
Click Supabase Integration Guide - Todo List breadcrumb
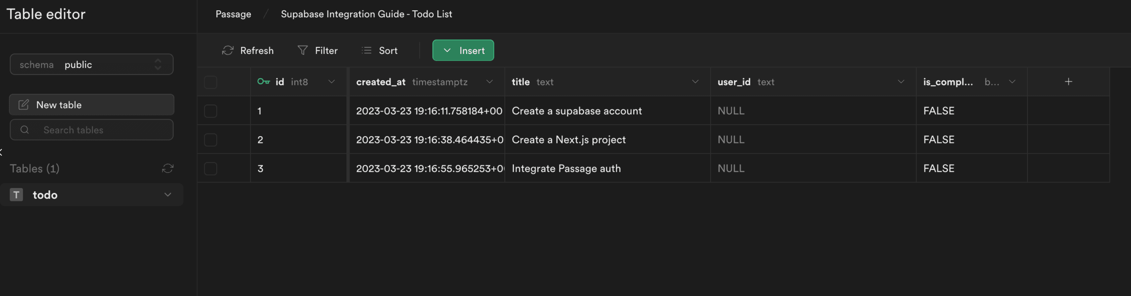click(366, 14)
